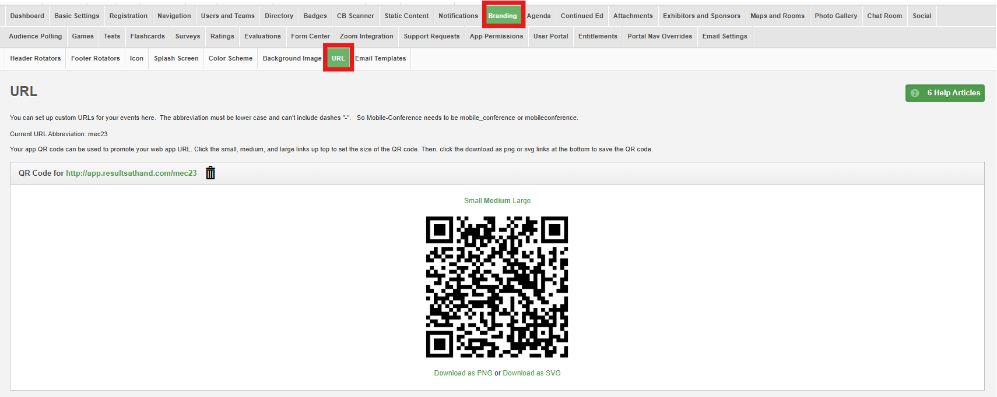Open the Audience Polling tab
This screenshot has height=397, width=997.
[x=35, y=36]
